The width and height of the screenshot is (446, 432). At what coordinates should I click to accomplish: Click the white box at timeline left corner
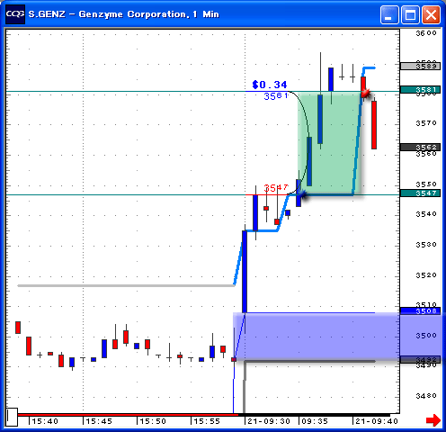(12, 417)
